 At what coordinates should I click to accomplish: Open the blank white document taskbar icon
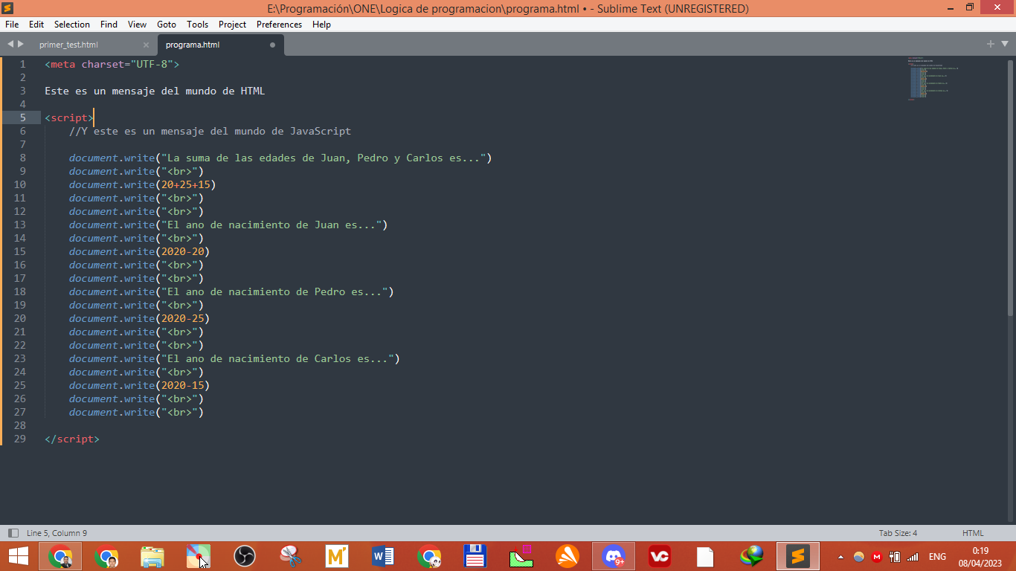click(x=706, y=556)
